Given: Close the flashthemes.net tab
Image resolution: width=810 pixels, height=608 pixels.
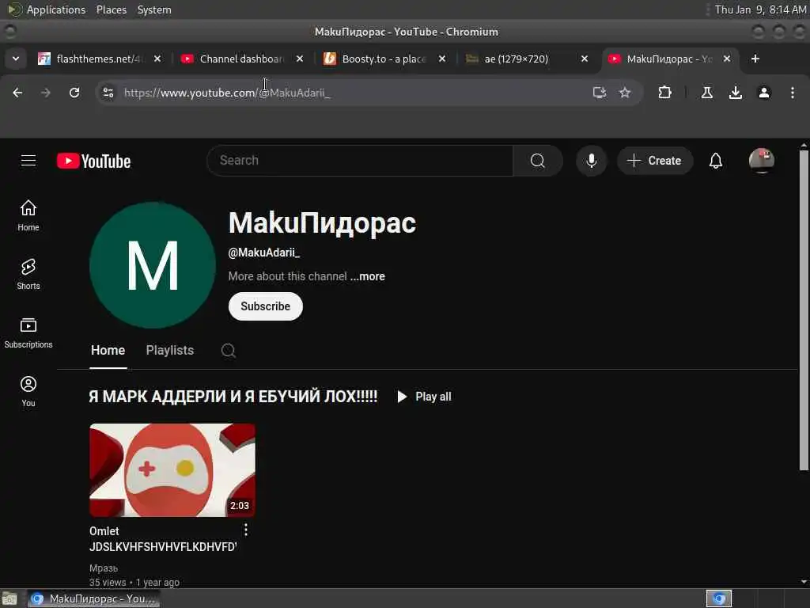Looking at the screenshot, I should [157, 59].
